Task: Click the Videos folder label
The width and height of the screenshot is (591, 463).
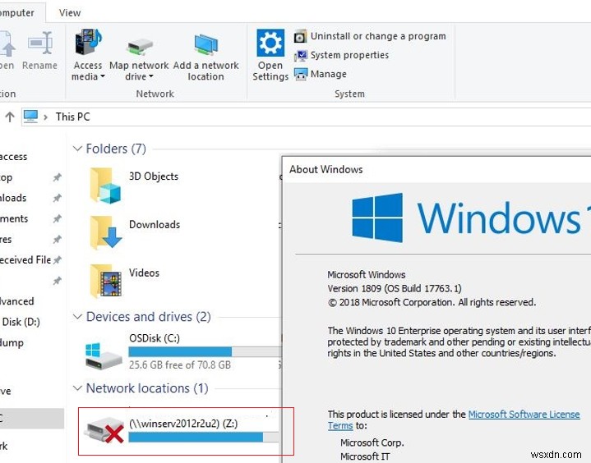Action: [144, 273]
